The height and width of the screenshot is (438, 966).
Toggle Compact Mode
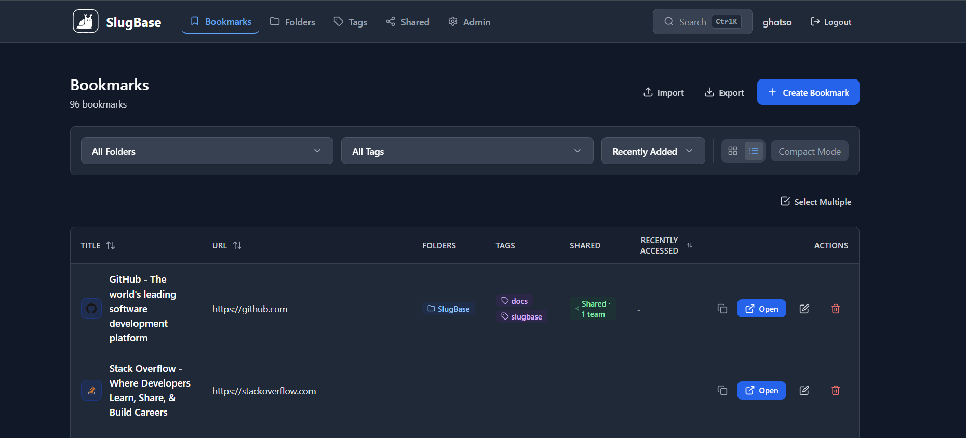(x=809, y=151)
